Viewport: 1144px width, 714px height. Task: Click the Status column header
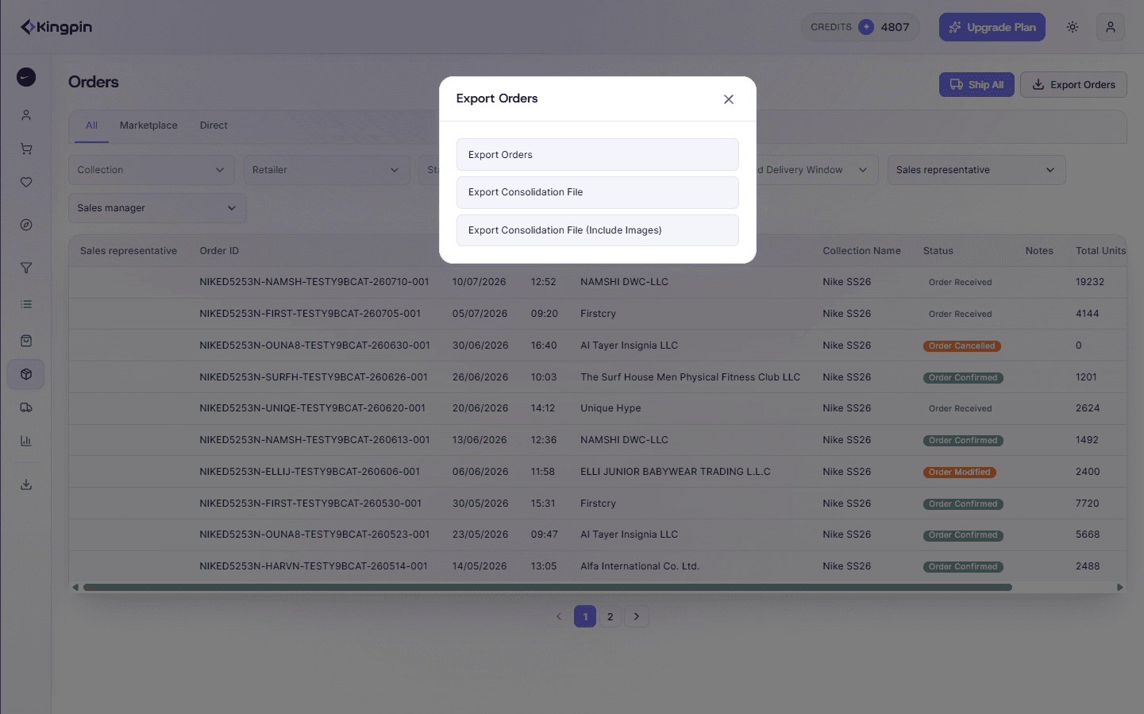click(x=938, y=251)
